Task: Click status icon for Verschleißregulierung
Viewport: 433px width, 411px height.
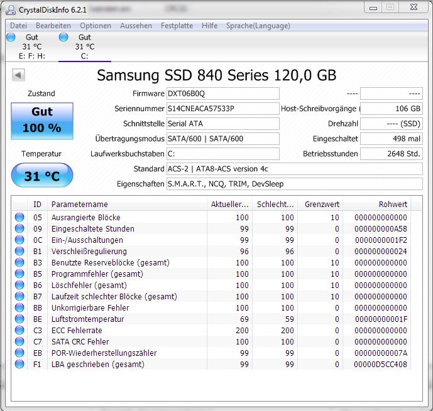Action: tap(19, 251)
